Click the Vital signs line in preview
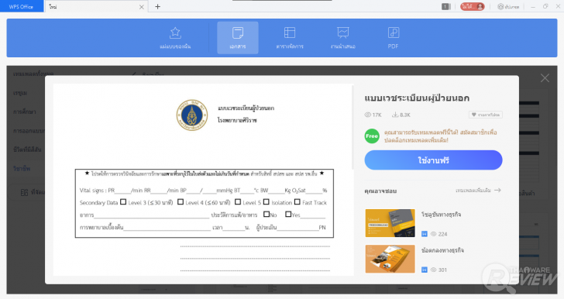Screen dimensions: 564x299 204,191
